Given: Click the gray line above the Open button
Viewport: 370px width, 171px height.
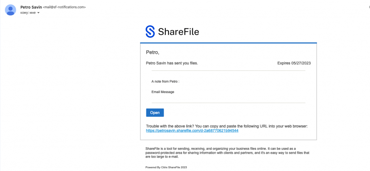Looking at the screenshot, I should click(228, 103).
